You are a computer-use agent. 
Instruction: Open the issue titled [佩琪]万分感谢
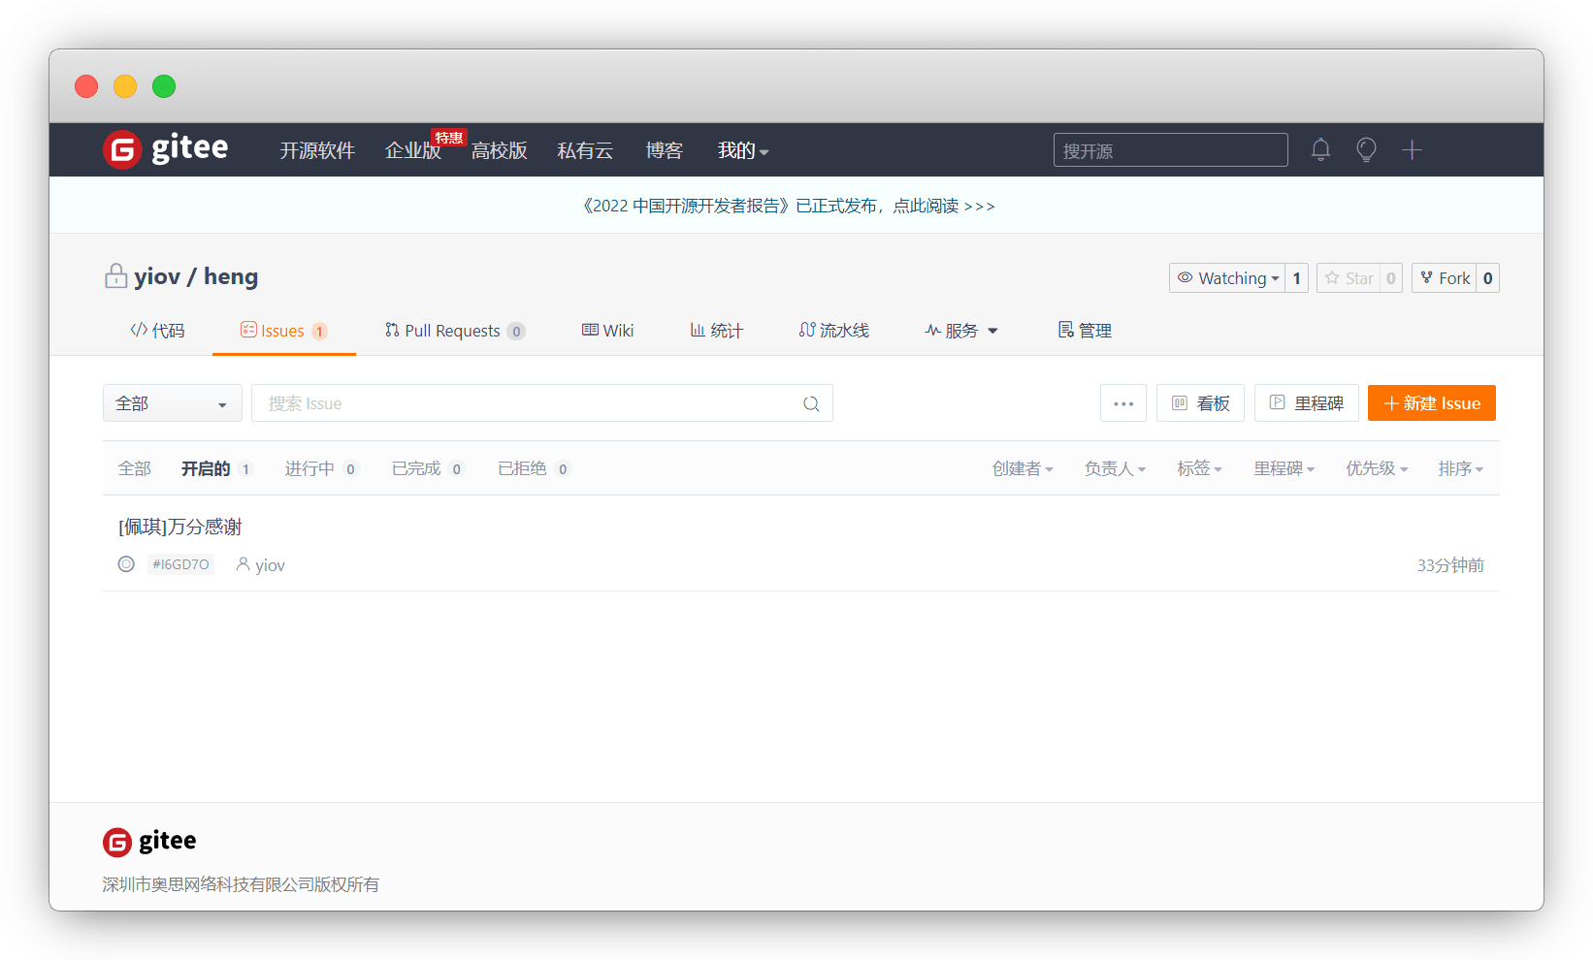[x=180, y=527]
